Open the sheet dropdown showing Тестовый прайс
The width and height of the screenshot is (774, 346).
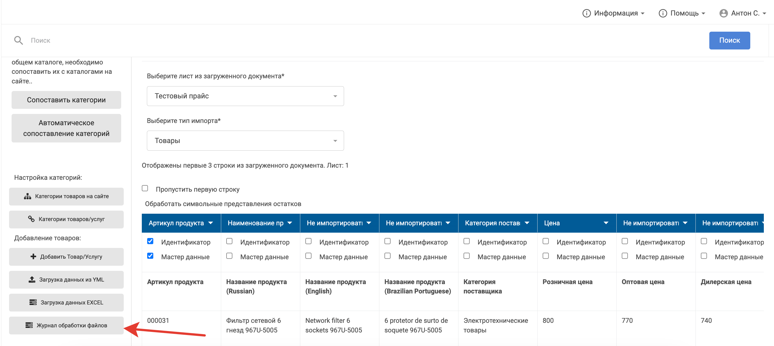245,96
